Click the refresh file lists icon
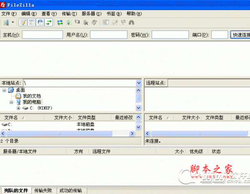 (60, 23)
